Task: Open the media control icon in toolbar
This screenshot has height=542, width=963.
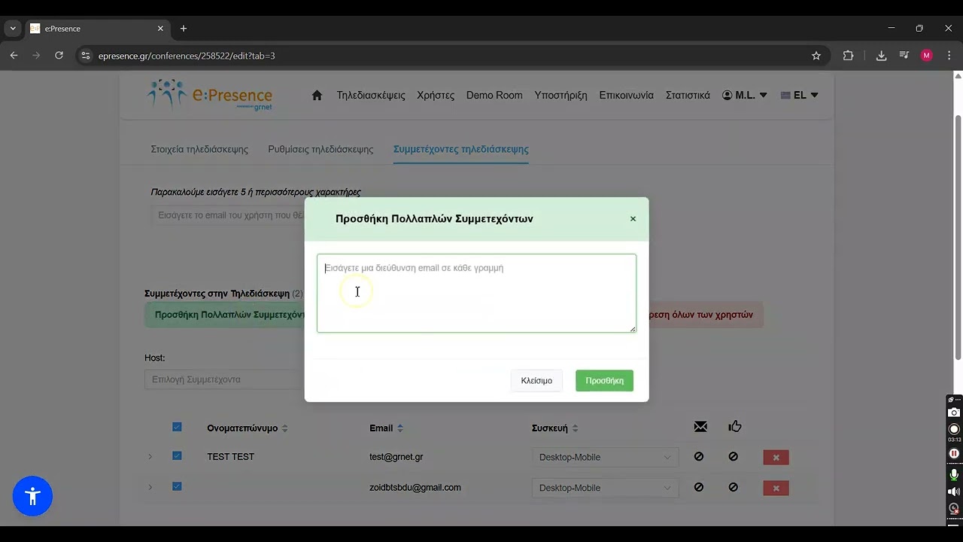Action: click(x=904, y=56)
